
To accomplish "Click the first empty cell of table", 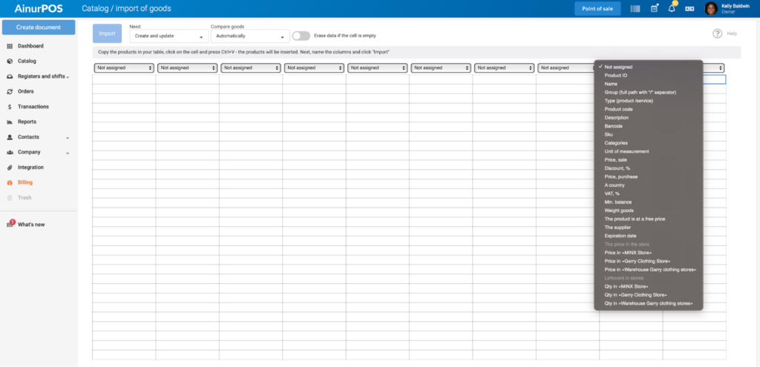I will coord(124,79).
